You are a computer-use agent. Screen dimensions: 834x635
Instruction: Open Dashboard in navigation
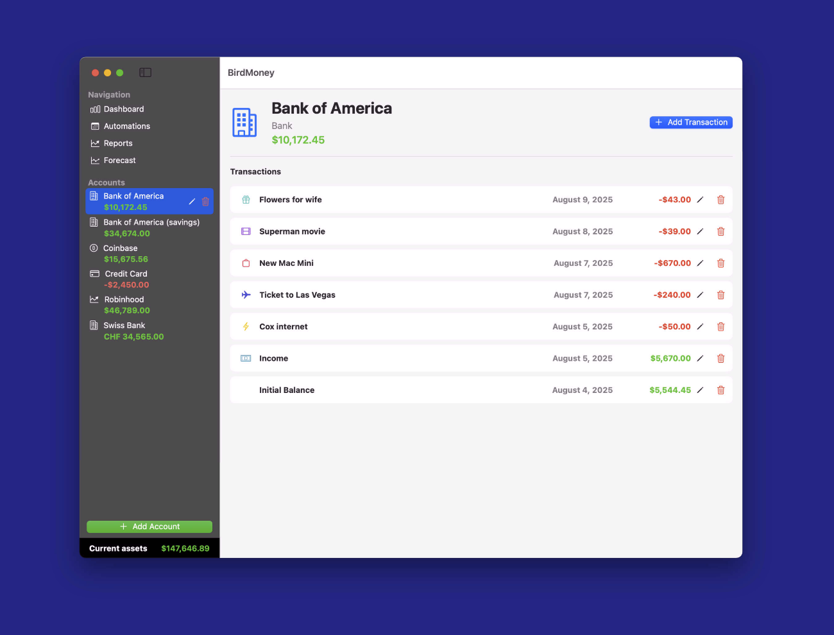point(117,109)
